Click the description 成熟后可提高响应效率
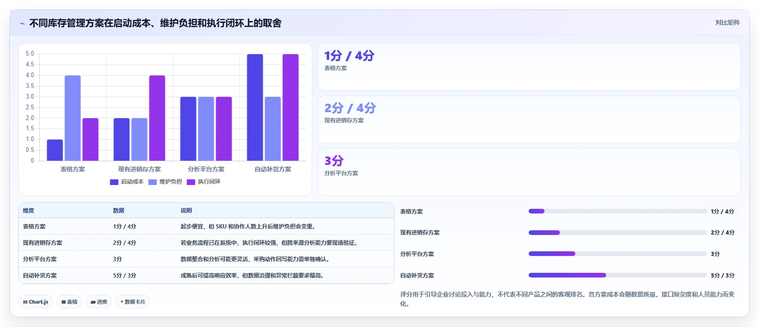 (253, 276)
